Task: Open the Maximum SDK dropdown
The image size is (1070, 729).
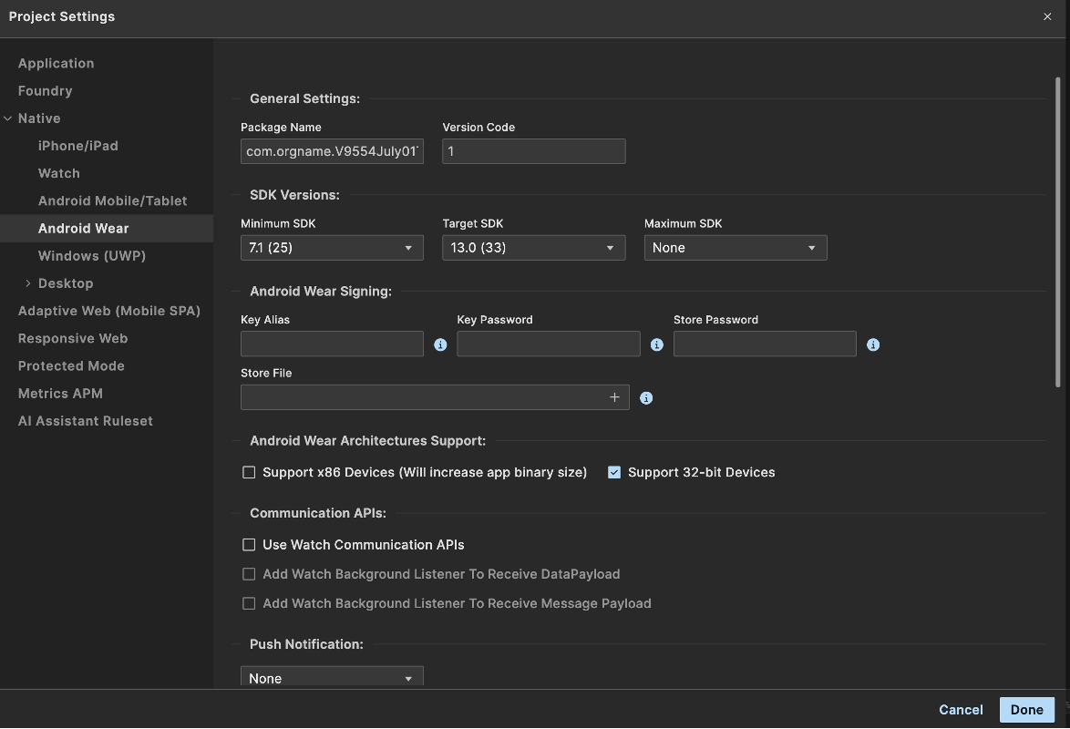Action: pos(735,248)
